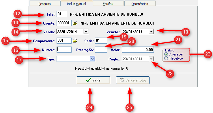This screenshot has width=213, height=113.
Task: Click the Incluir button
Action: [x=94, y=80]
